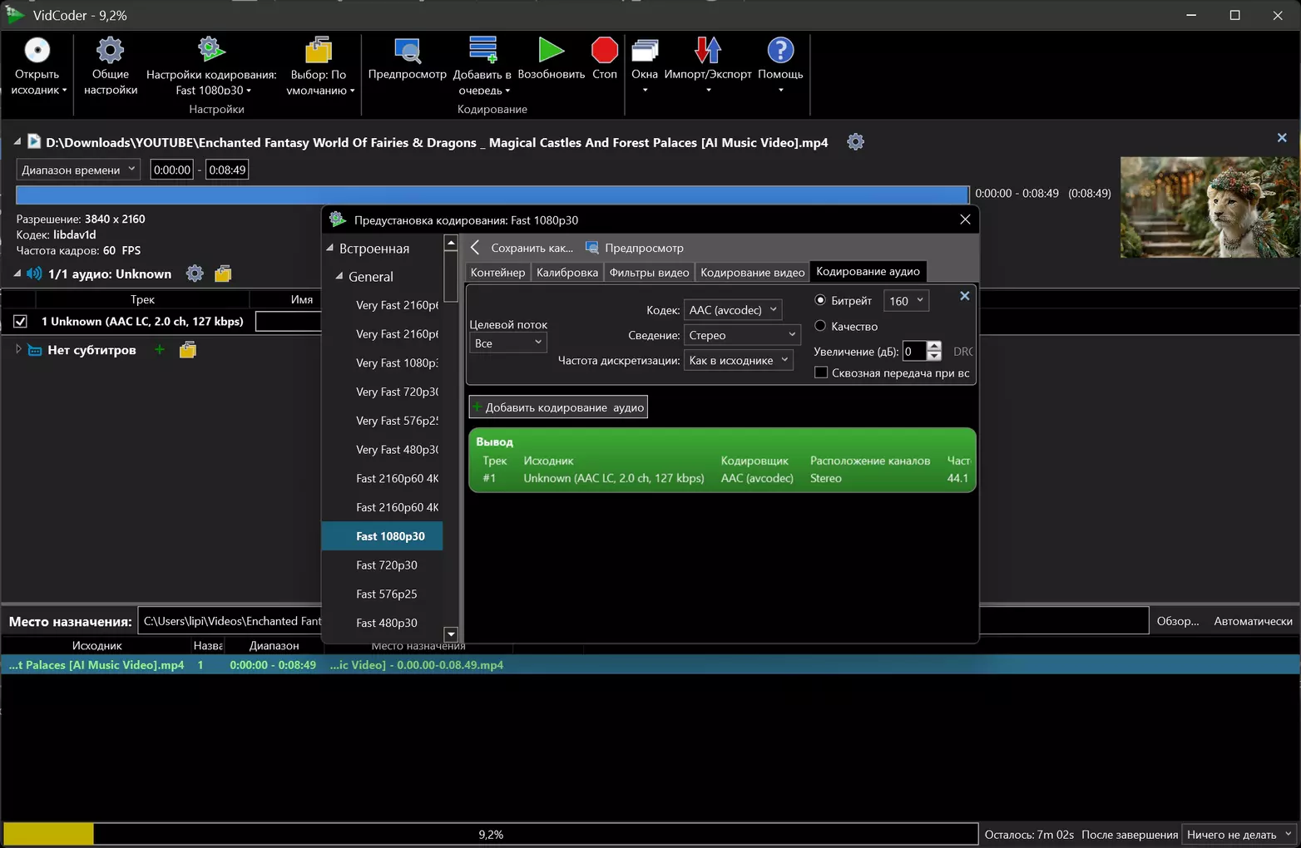Select the Quality radio button
1301x848 pixels.
(820, 326)
